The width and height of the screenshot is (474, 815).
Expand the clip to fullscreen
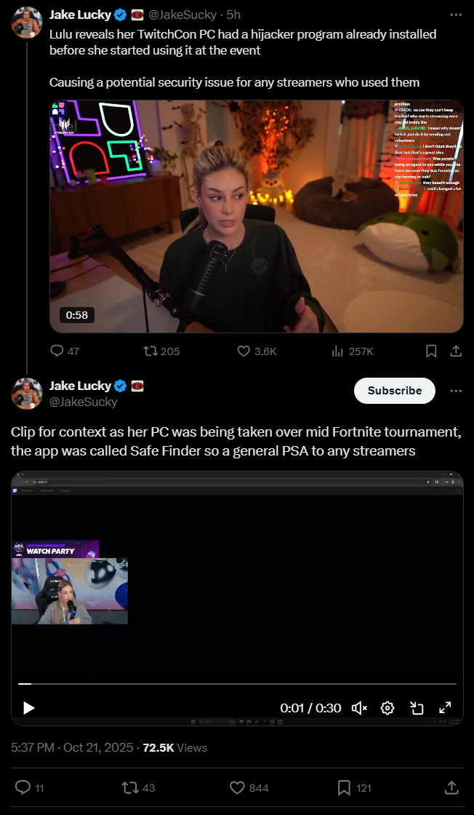pyautogui.click(x=445, y=708)
